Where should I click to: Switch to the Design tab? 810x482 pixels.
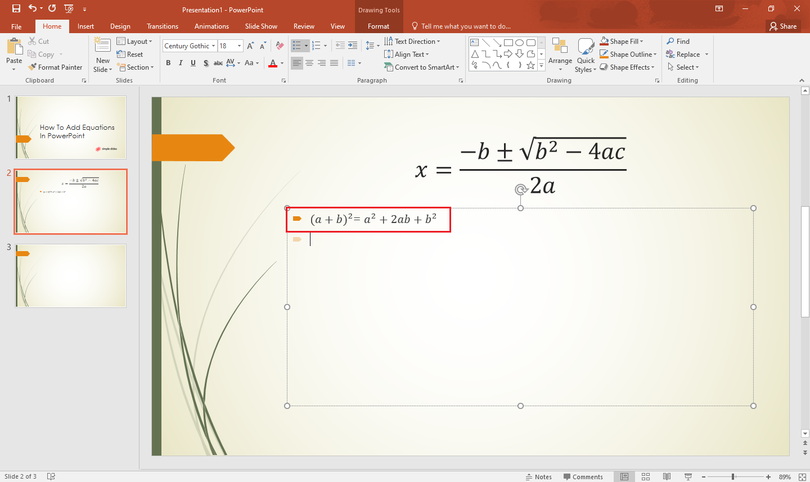point(120,26)
